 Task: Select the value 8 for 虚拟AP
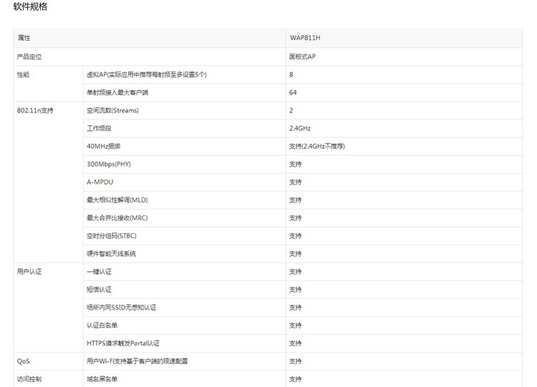[404, 74]
